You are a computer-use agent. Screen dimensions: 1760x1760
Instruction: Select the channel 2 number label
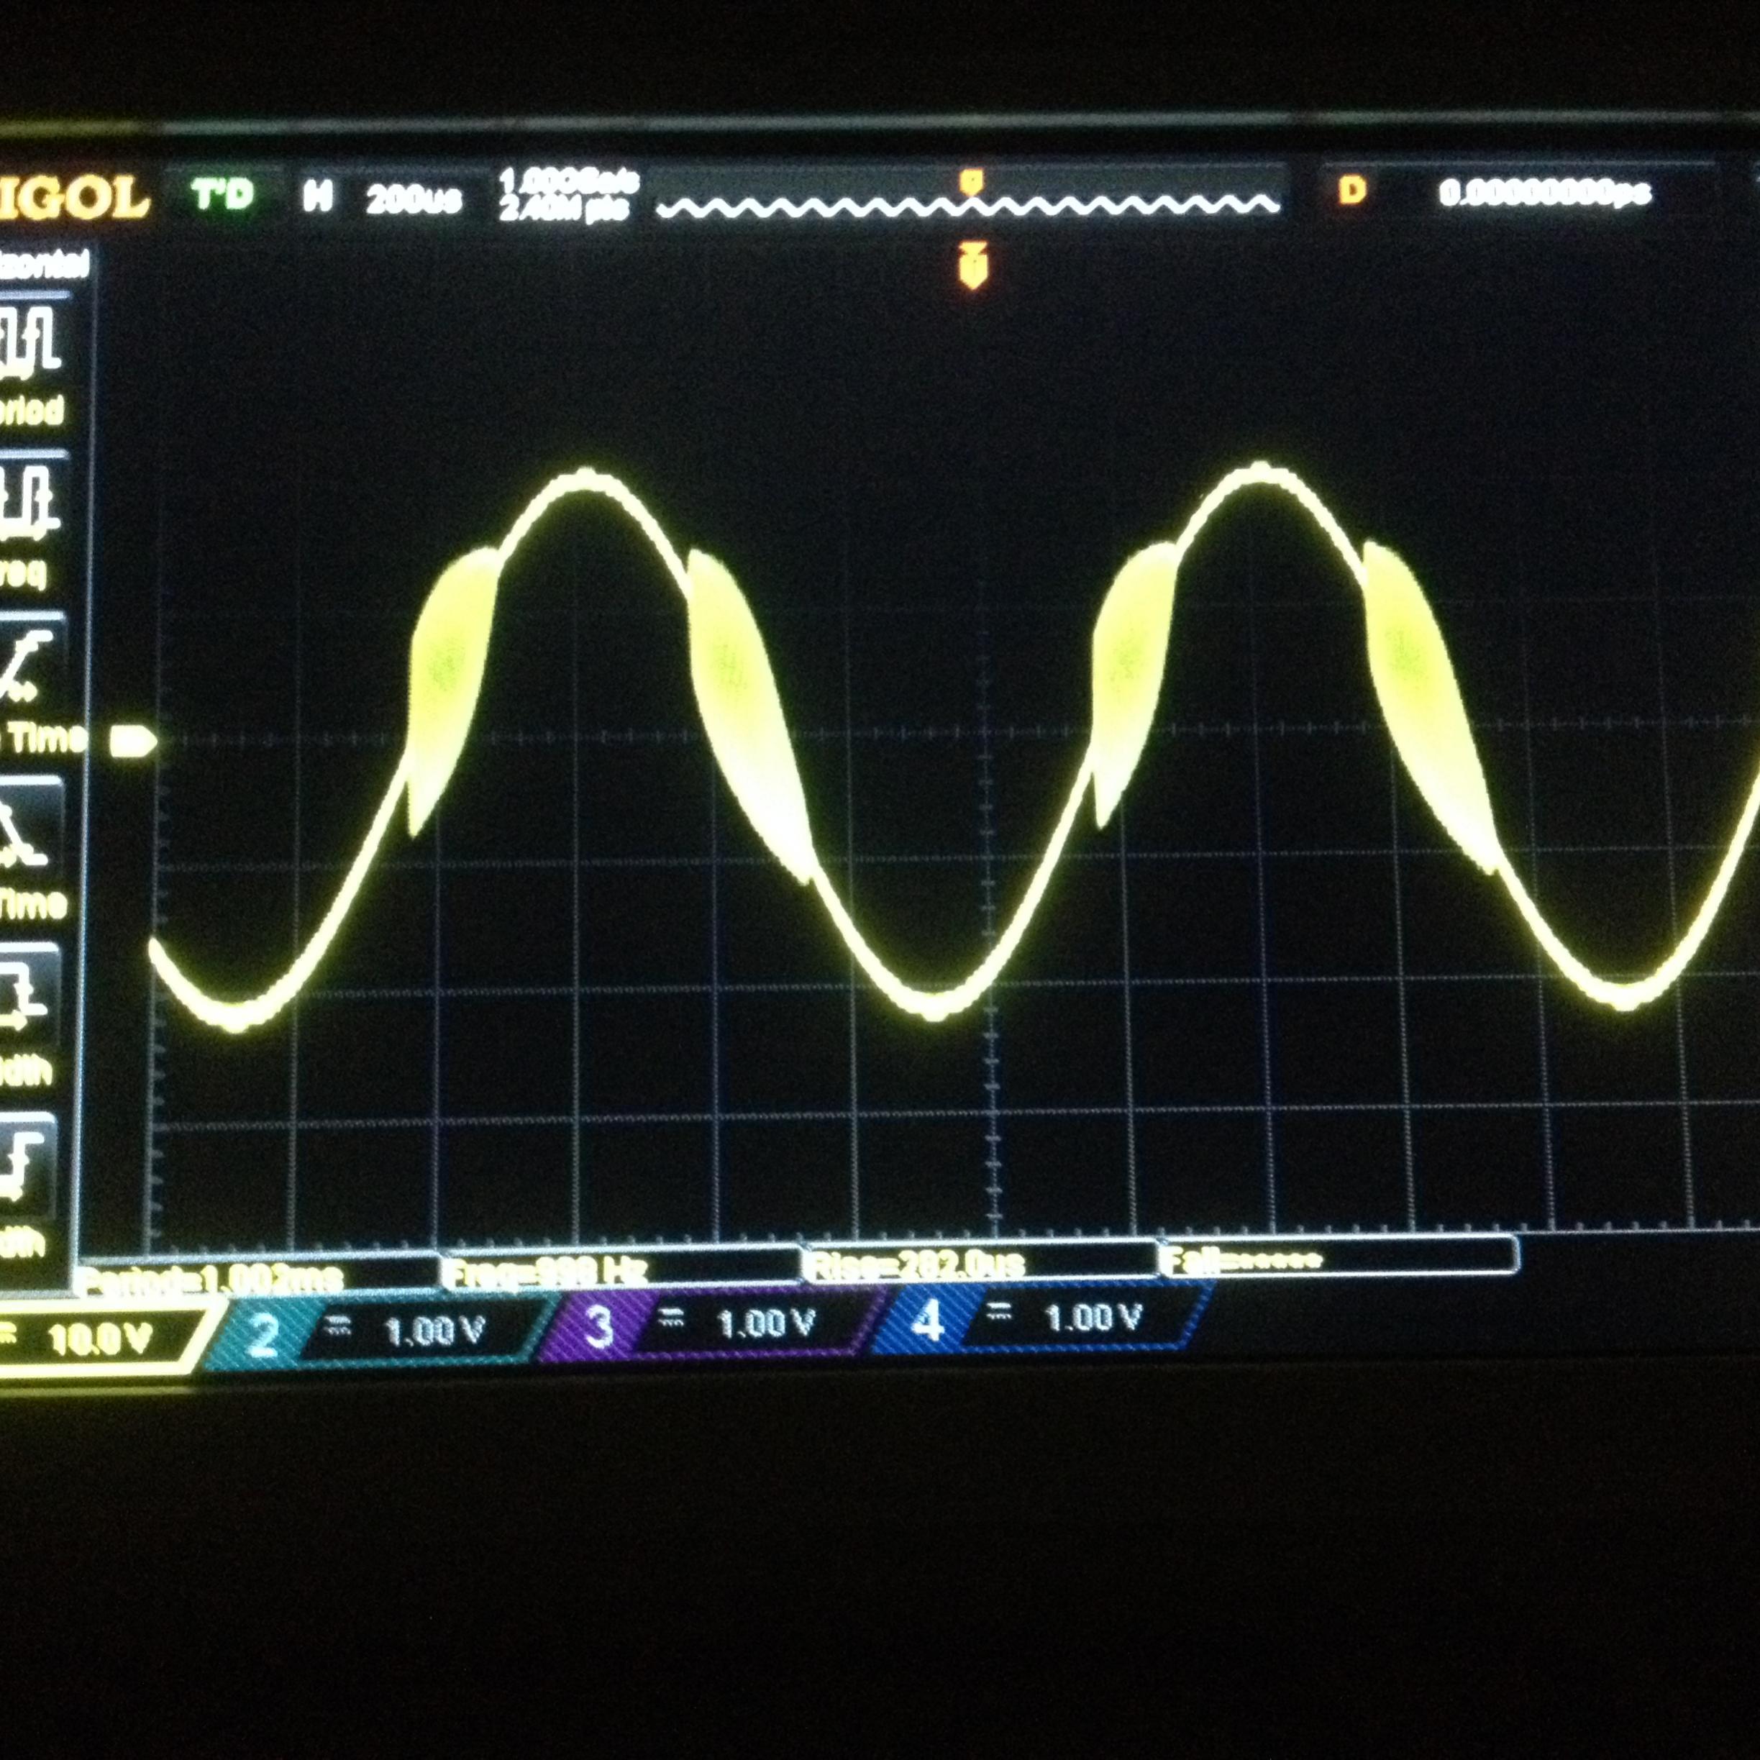click(x=263, y=1336)
